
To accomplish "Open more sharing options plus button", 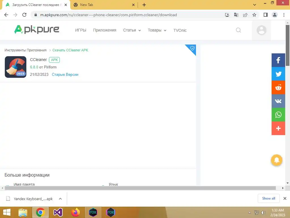I will coord(278,128).
